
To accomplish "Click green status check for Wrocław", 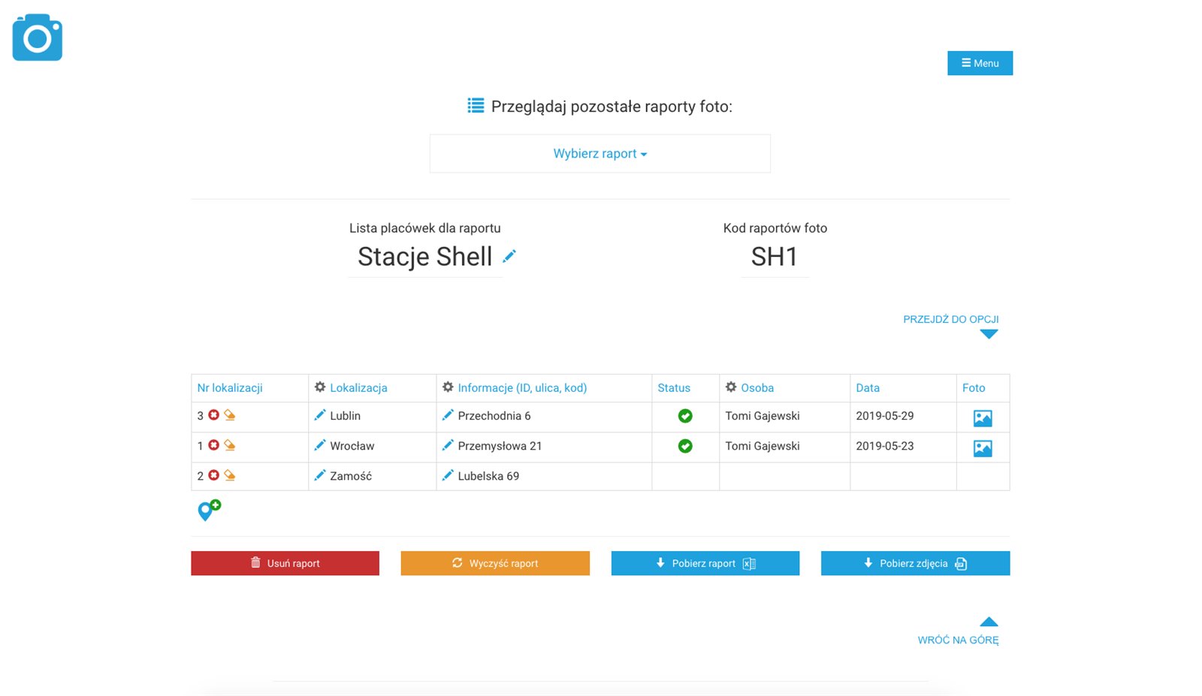I will (685, 446).
